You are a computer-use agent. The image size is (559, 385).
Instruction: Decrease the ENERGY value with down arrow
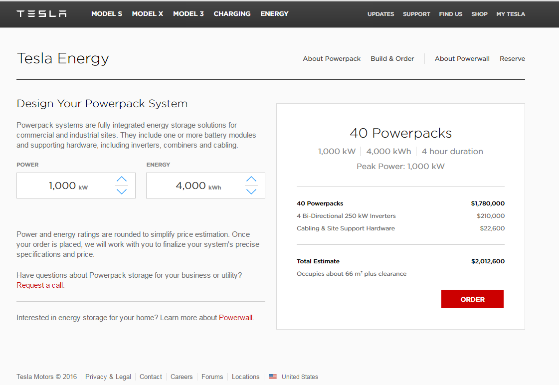(x=251, y=191)
